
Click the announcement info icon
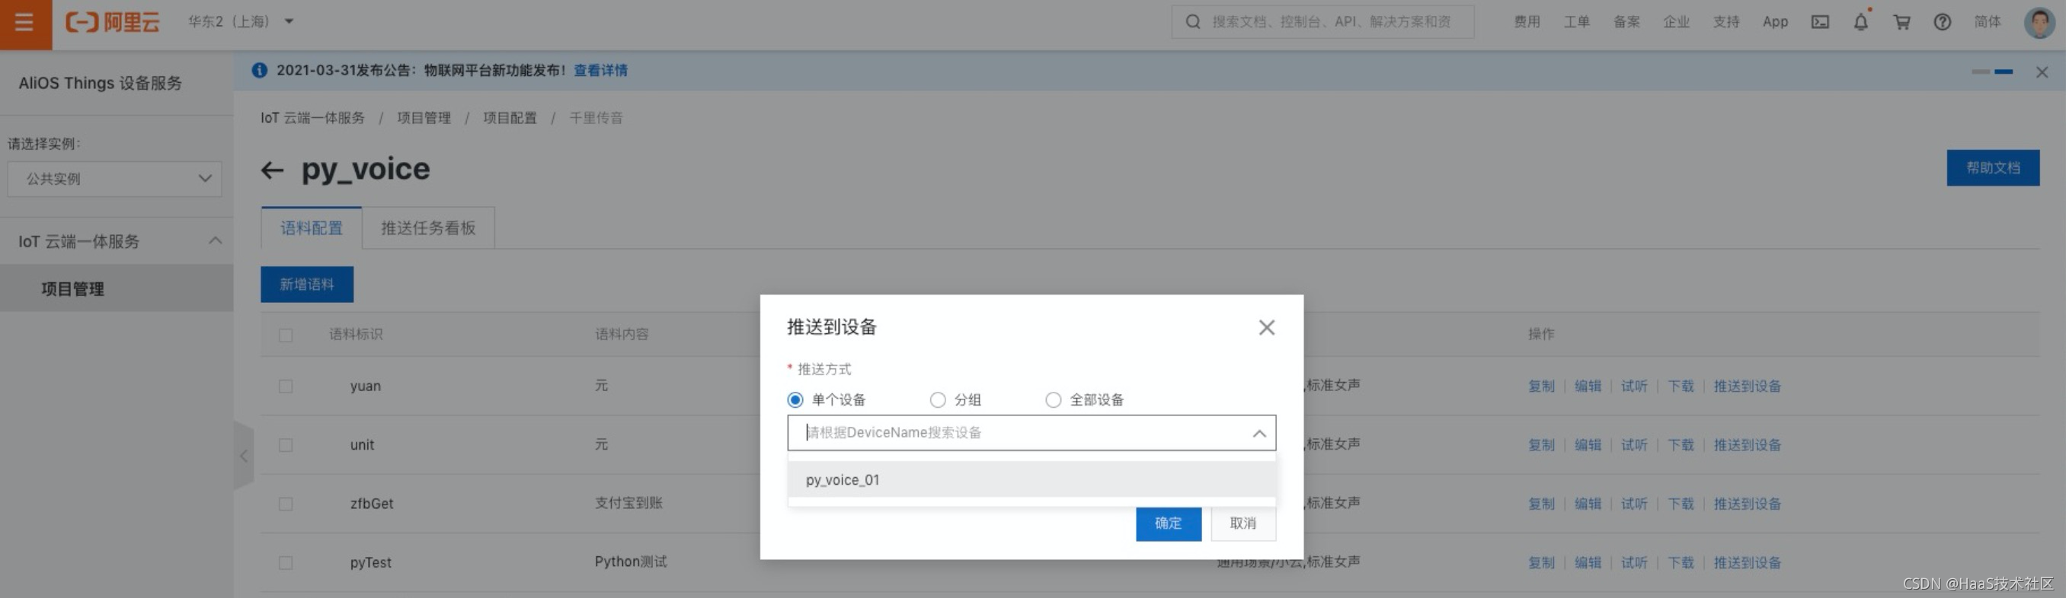click(259, 71)
